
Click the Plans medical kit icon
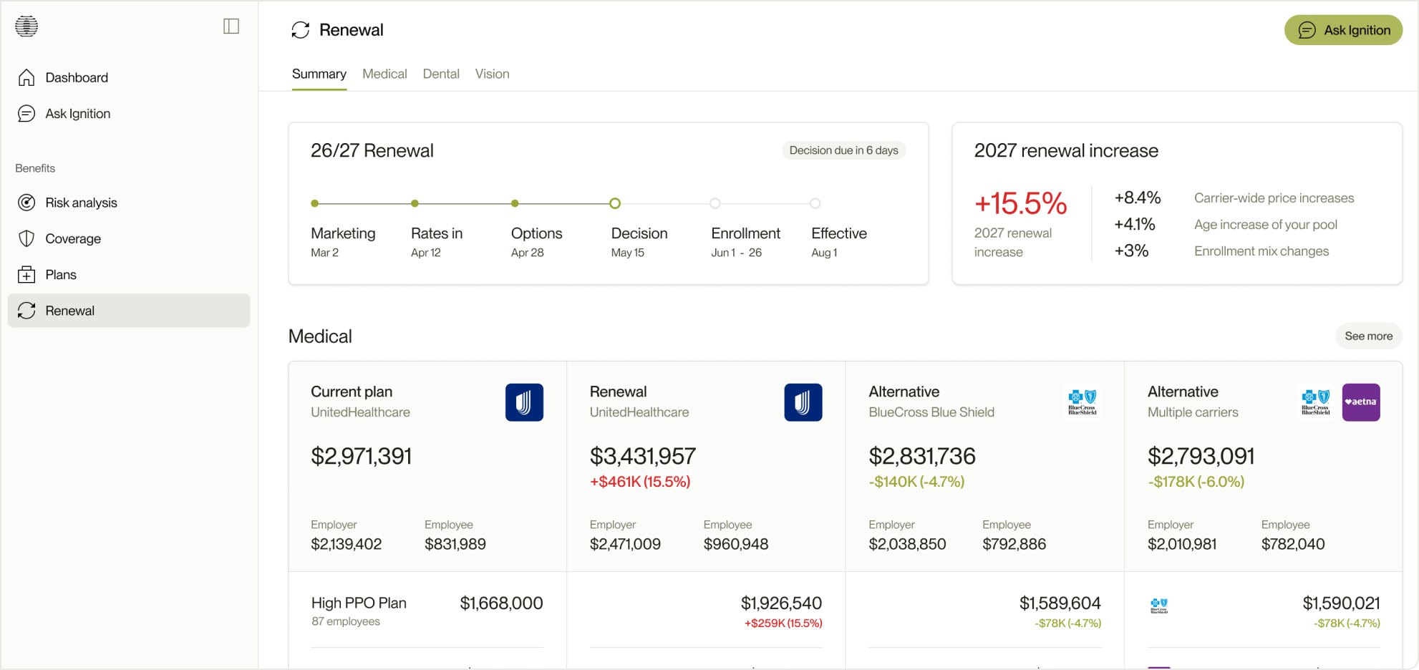point(26,275)
